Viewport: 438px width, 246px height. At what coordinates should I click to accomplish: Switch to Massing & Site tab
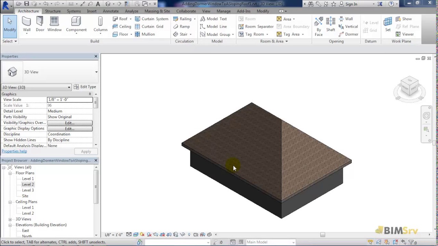157,11
